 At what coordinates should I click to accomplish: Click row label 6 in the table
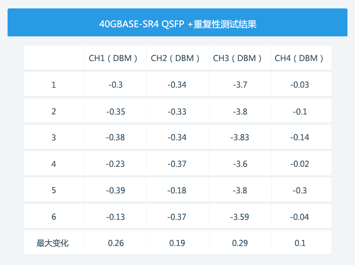pos(54,217)
